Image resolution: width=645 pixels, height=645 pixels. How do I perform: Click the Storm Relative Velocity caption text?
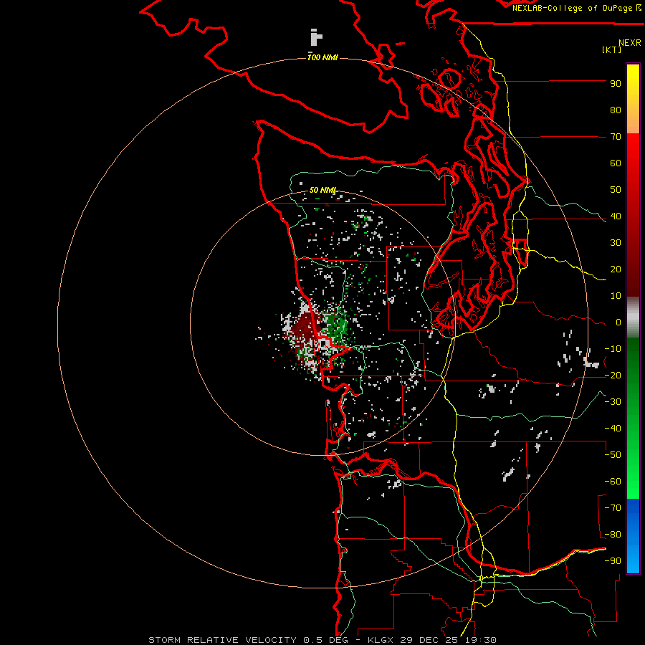coord(322,640)
